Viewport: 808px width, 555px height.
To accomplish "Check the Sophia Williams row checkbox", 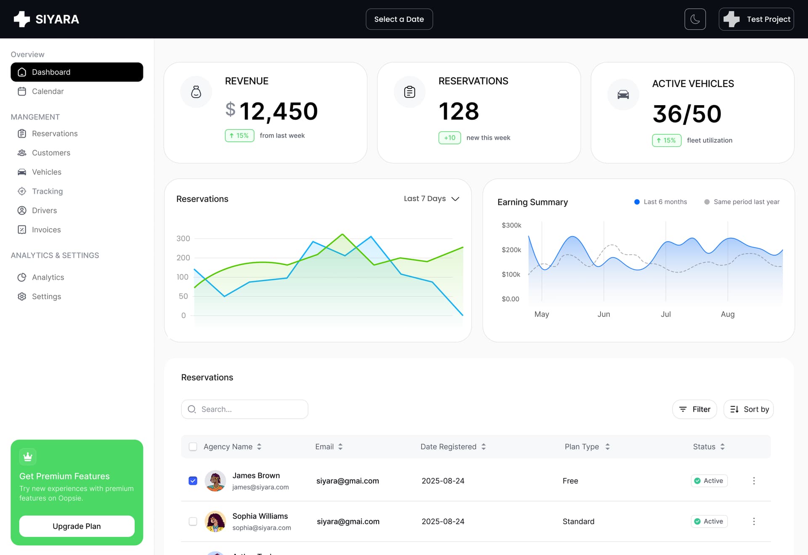I will point(193,521).
